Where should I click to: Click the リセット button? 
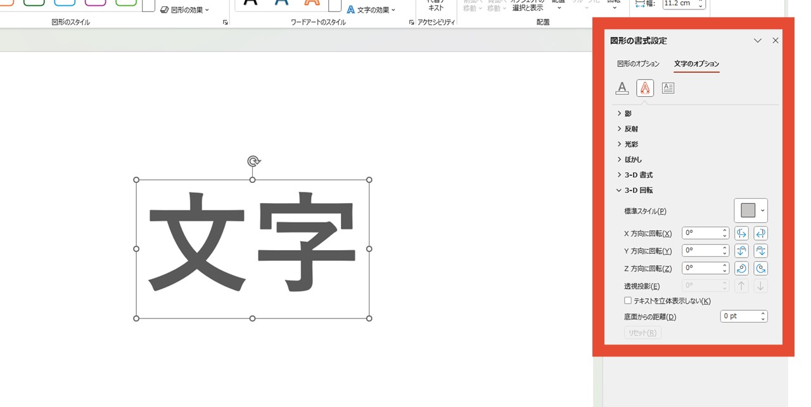[642, 333]
